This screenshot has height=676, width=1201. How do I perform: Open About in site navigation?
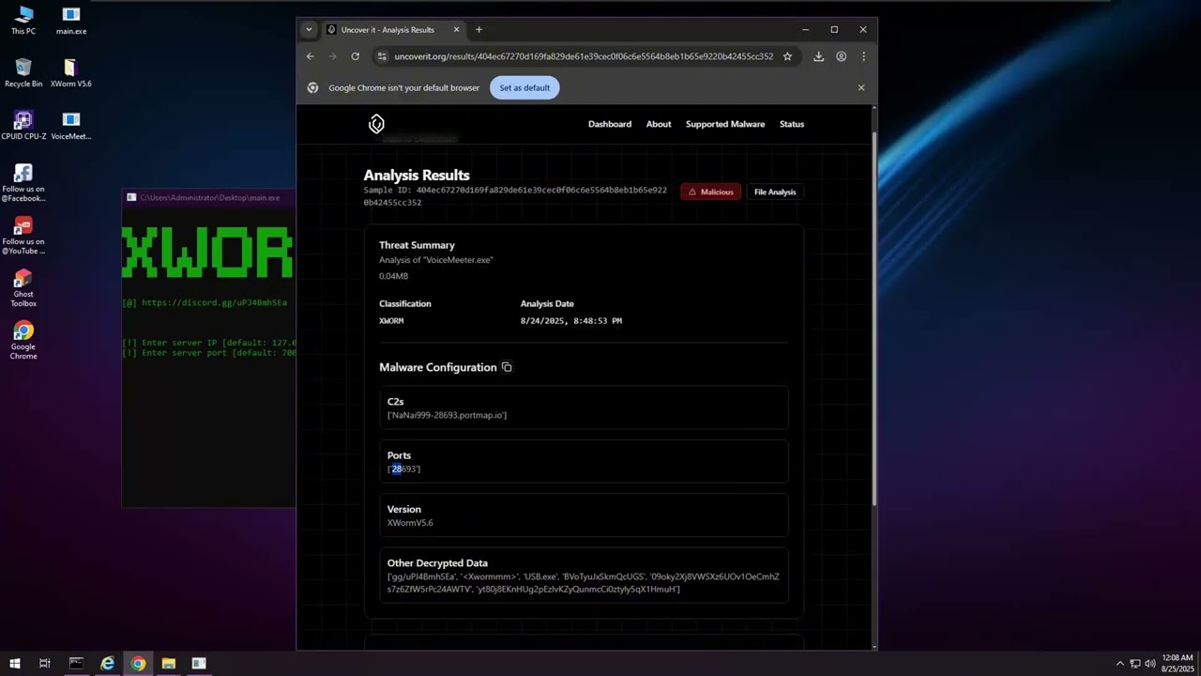click(659, 124)
